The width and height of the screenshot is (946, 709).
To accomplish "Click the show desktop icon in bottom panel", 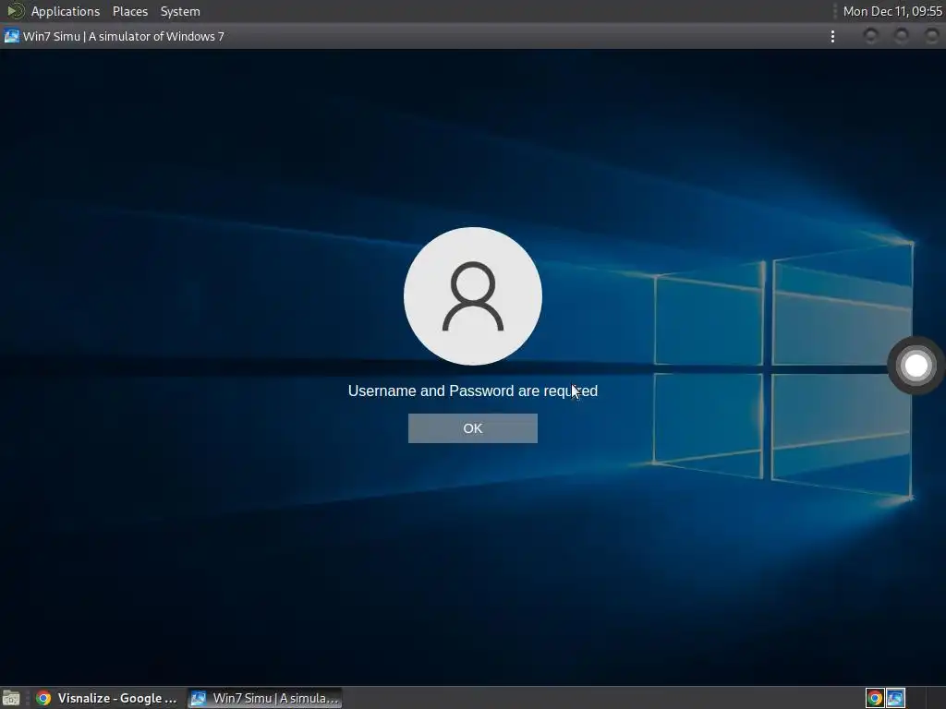I will 11,698.
